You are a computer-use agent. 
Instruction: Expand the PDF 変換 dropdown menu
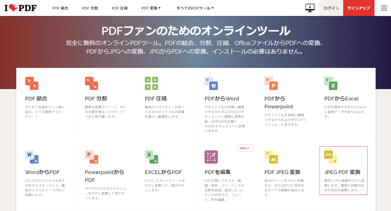point(151,8)
